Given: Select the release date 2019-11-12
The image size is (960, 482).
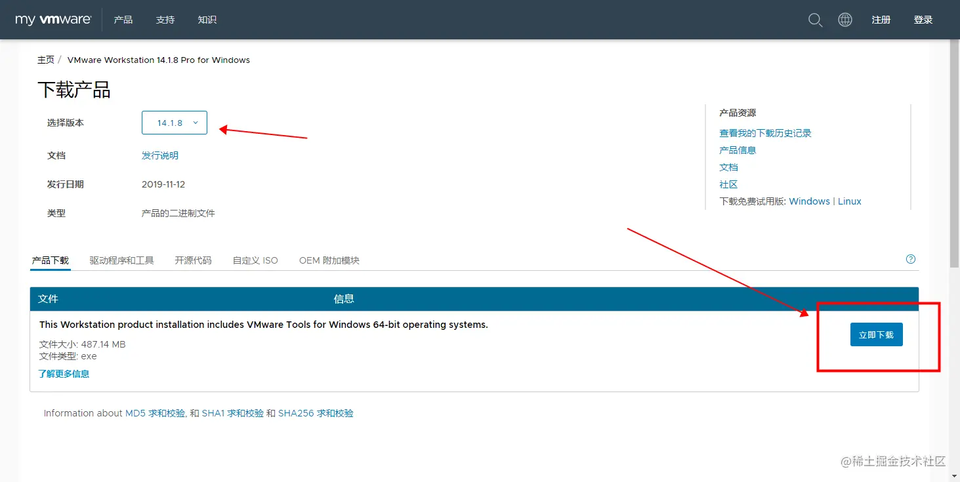Looking at the screenshot, I should click(x=163, y=184).
